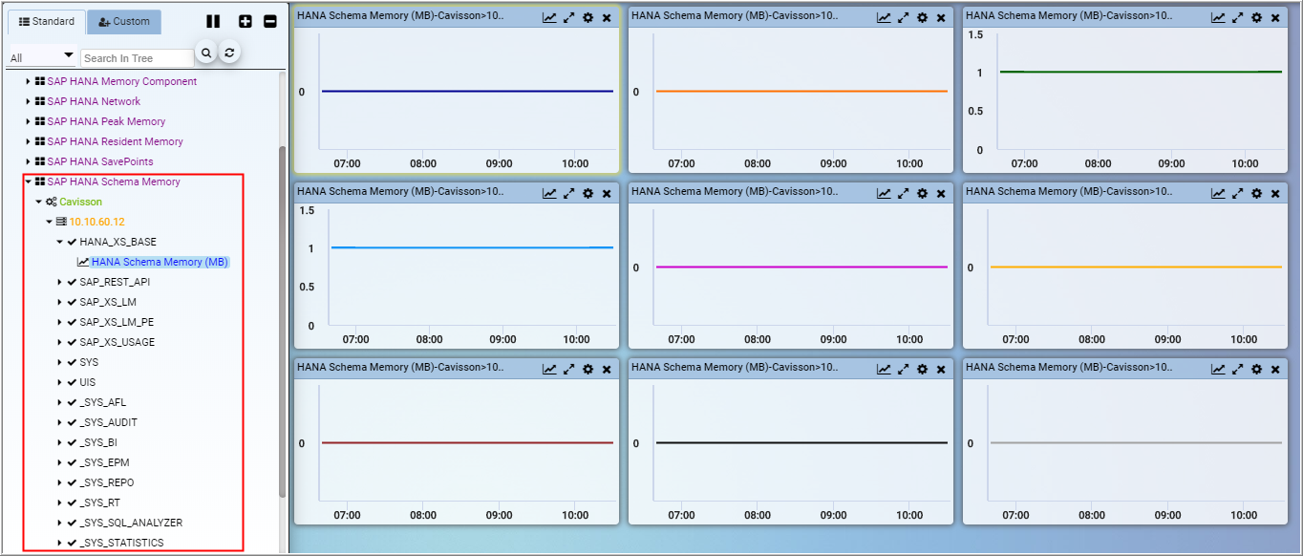This screenshot has height=556, width=1303.
Task: Toggle checkmark beside _SYS_AFL
Action: pos(72,402)
